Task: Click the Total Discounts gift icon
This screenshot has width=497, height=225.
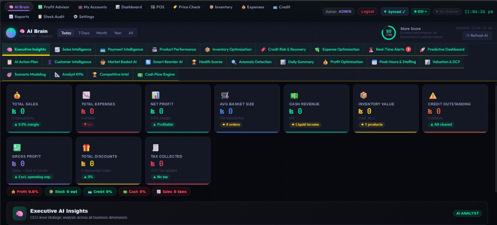Action: (86, 147)
